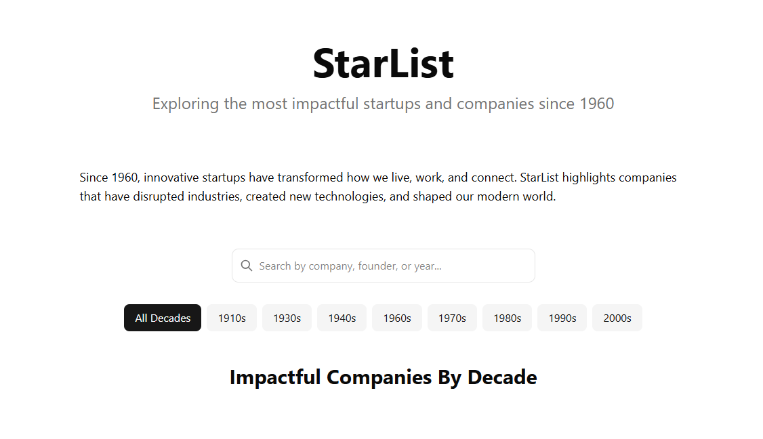Image resolution: width=763 pixels, height=439 pixels.
Task: Filter companies by the 1990s
Action: point(562,318)
